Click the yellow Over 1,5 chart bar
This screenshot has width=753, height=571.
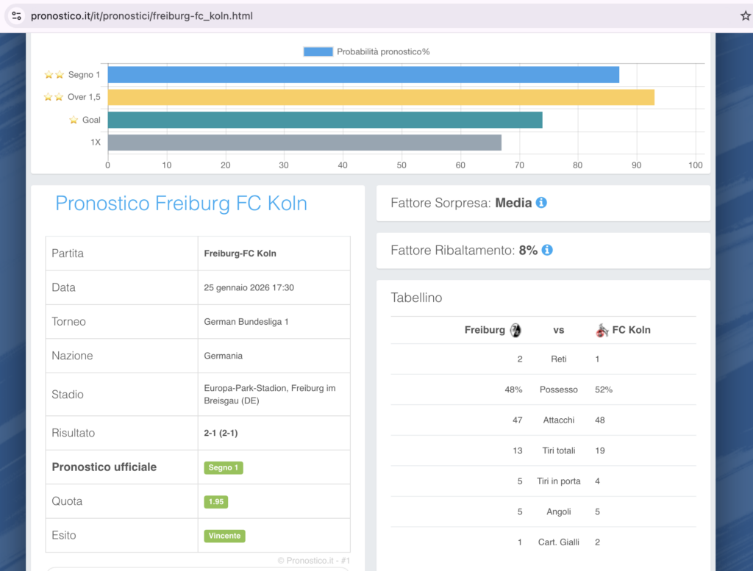coord(381,97)
